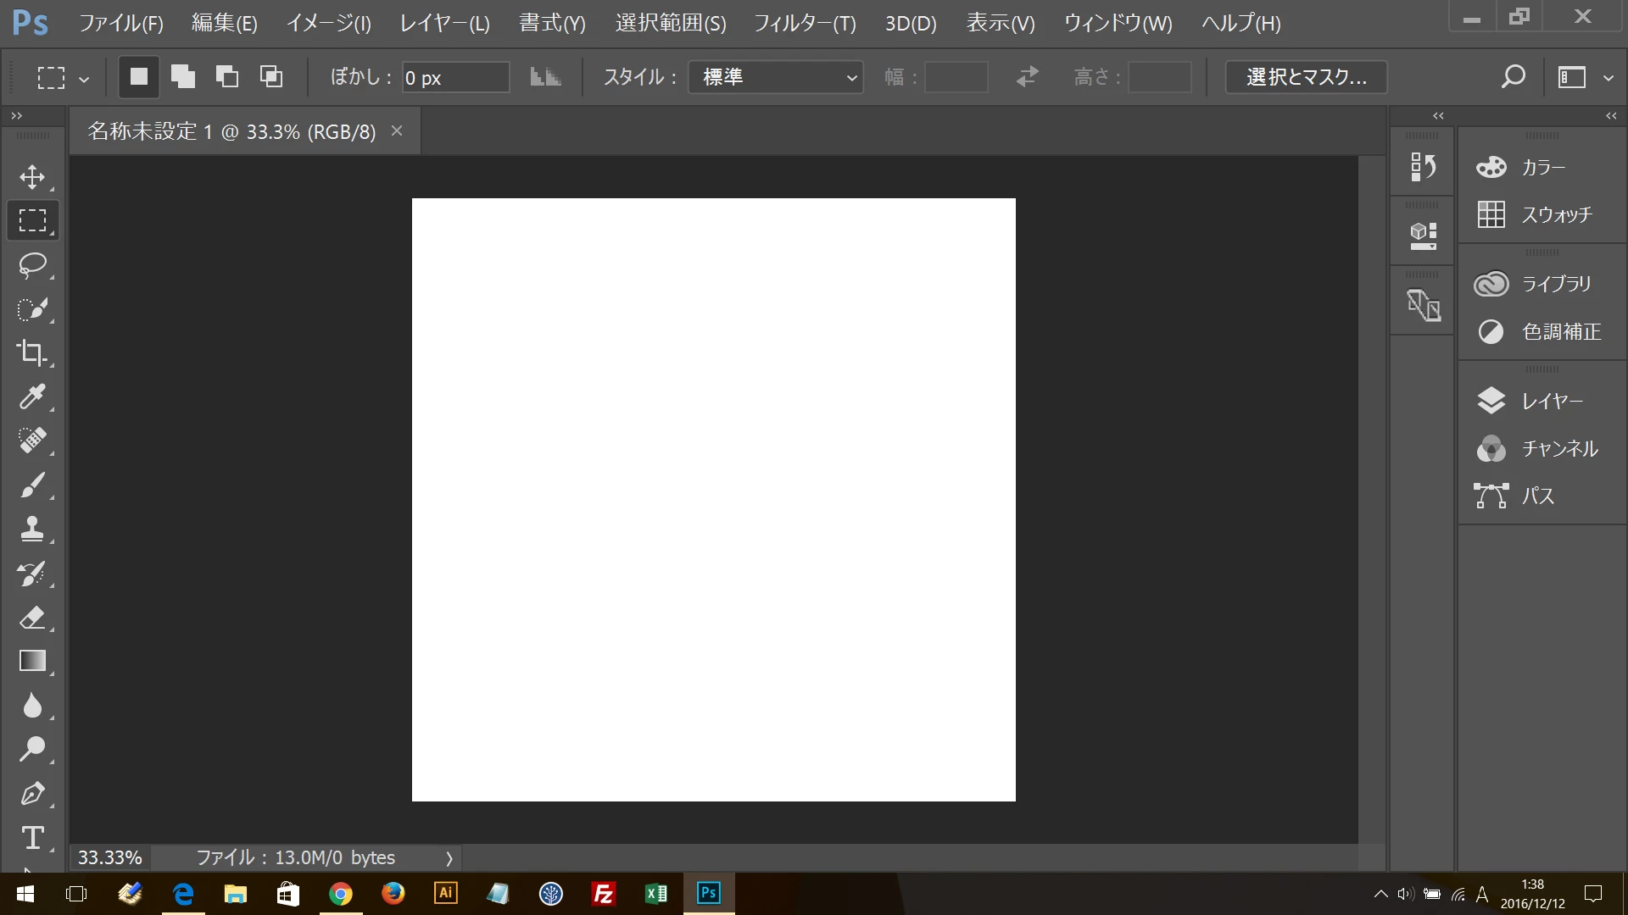Click the 選択とマスク... button

pos(1306,77)
